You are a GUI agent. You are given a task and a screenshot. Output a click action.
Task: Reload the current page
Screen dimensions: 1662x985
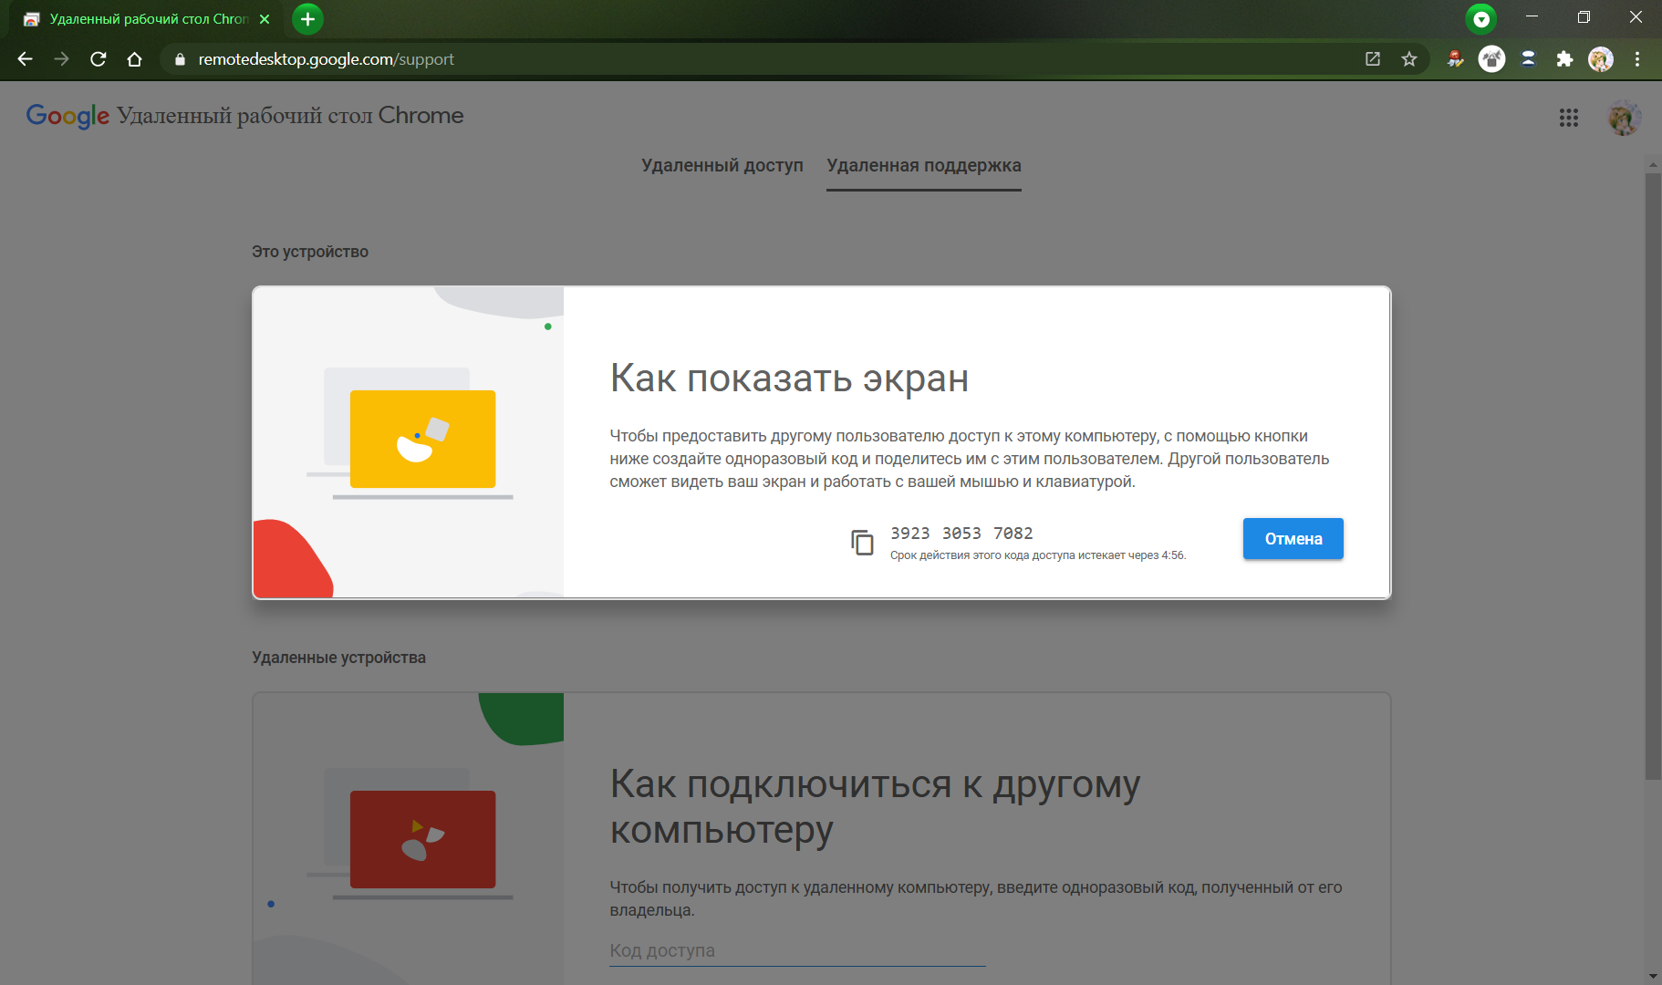[x=99, y=59]
